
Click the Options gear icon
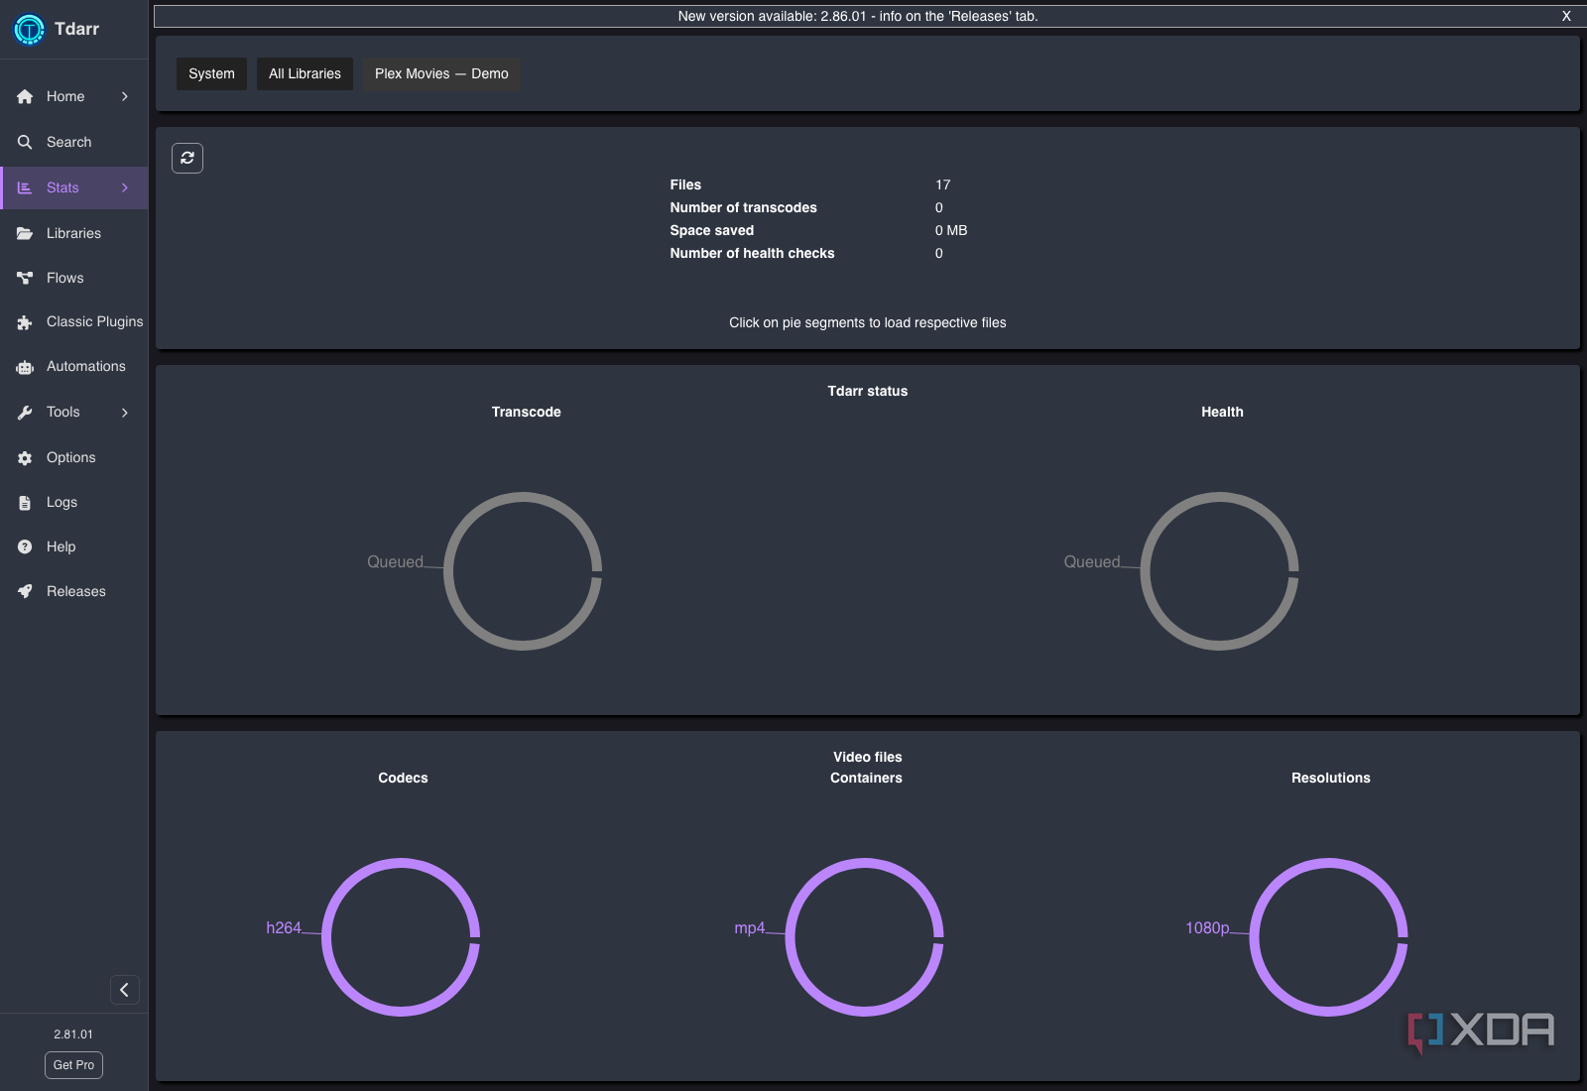coord(25,458)
